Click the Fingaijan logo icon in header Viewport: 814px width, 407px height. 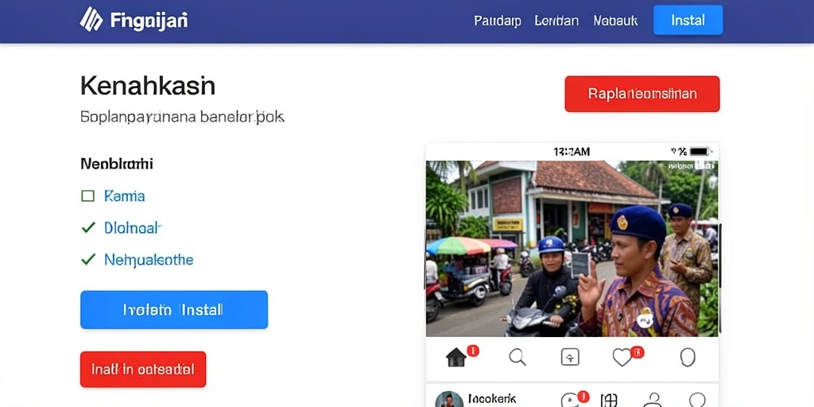pyautogui.click(x=91, y=19)
